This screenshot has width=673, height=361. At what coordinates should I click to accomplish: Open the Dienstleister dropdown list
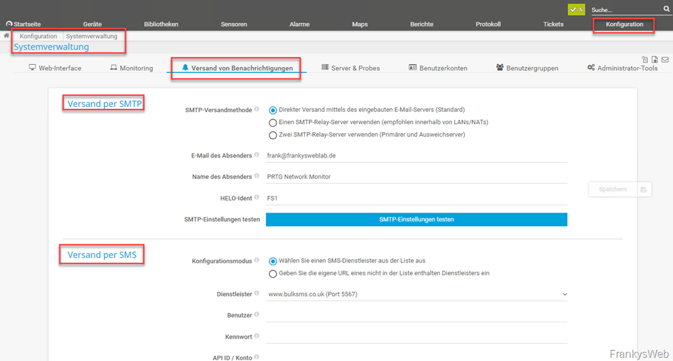coord(417,295)
